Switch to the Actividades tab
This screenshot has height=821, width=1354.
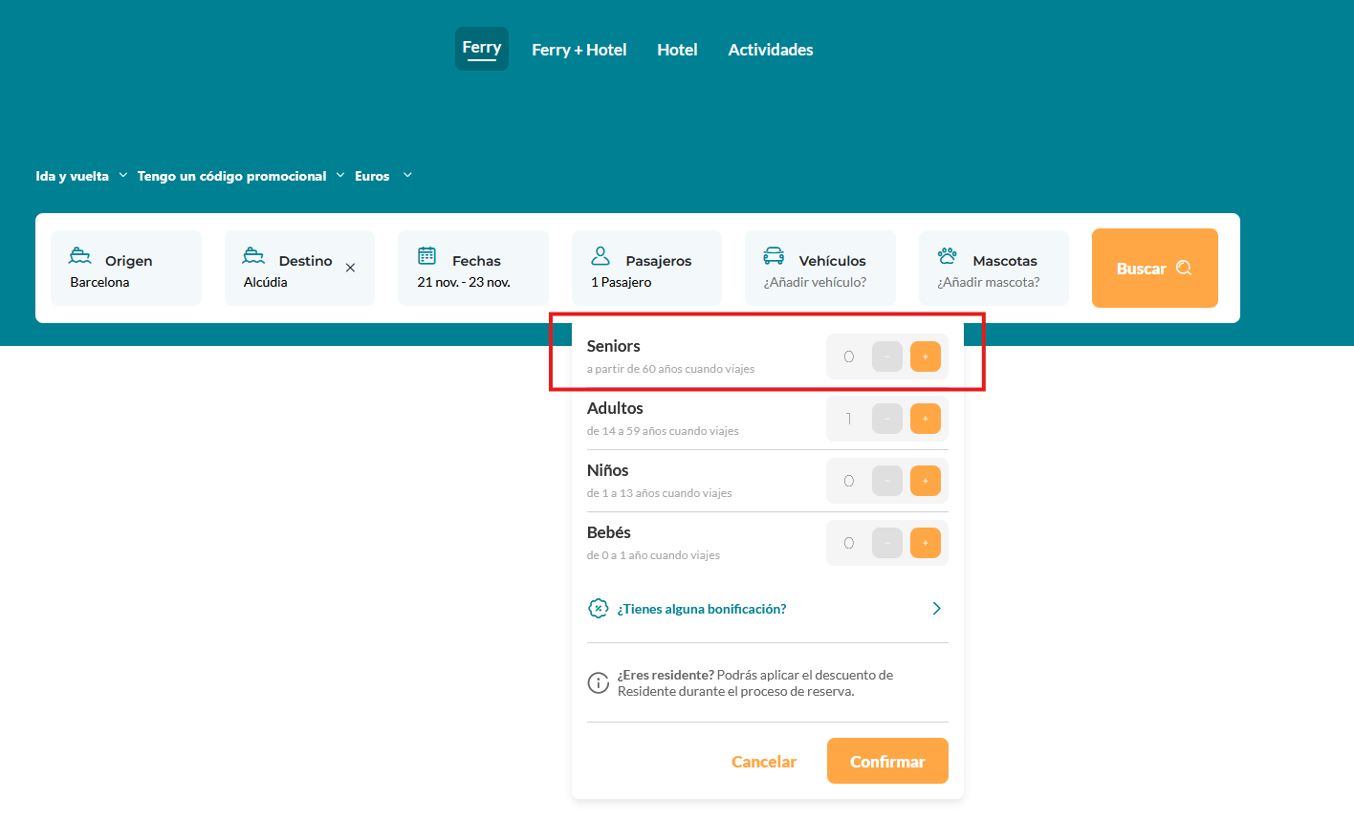point(770,50)
